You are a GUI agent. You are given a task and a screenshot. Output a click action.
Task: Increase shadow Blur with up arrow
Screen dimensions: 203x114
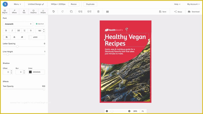[24, 71]
